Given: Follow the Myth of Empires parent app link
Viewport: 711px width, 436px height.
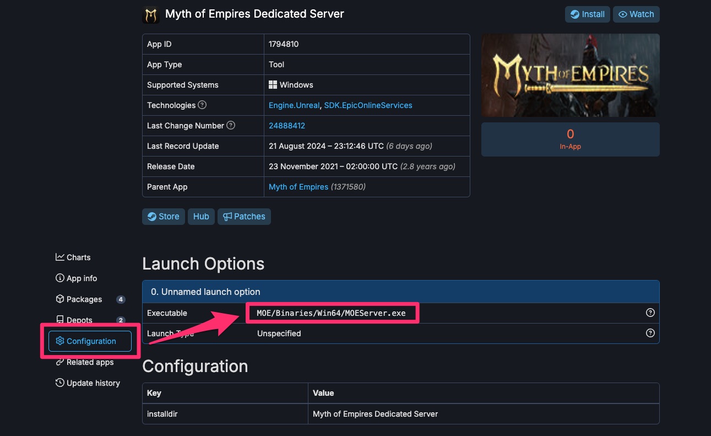Looking at the screenshot, I should 298,186.
